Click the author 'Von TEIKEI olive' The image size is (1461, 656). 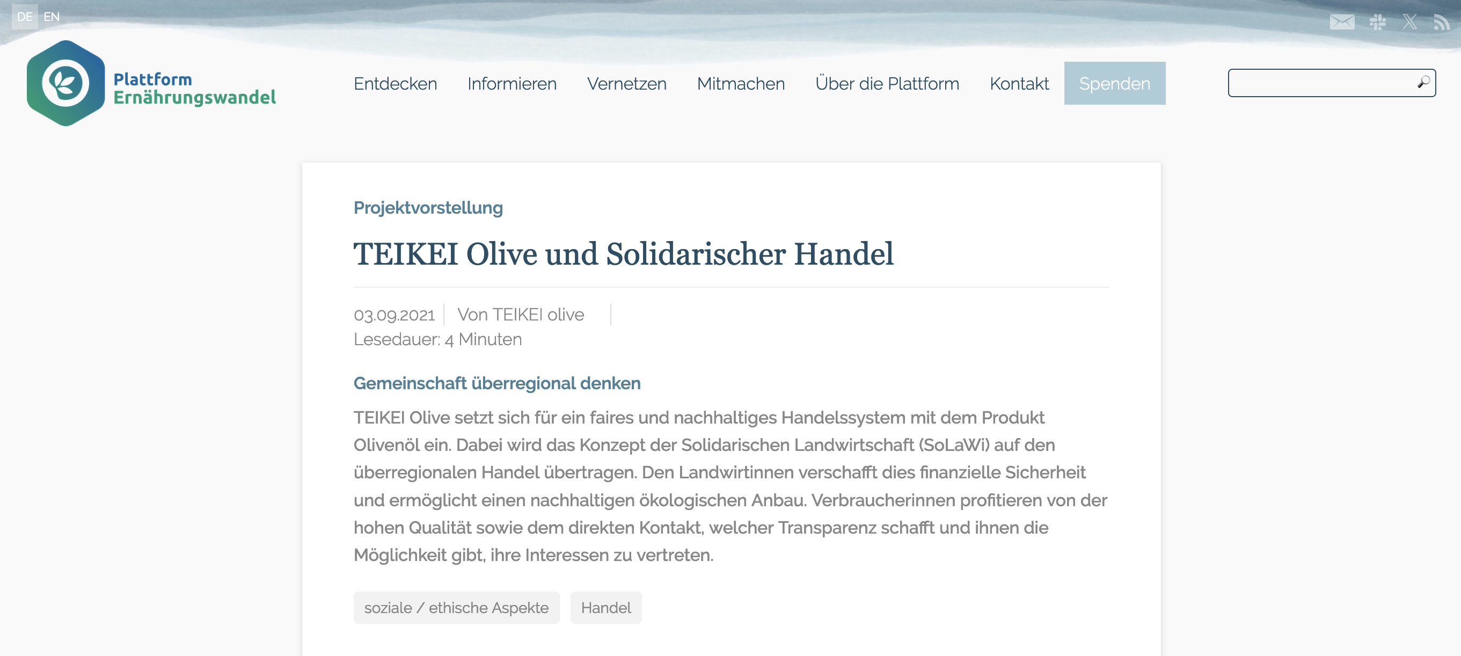coord(521,315)
